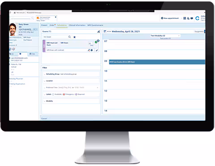Click the green add icon on MRI Head and Neck exam
This screenshot has height=166, width=215.
(96, 42)
